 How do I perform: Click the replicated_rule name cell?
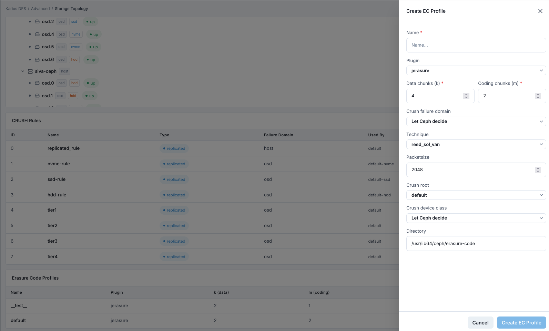point(63,148)
